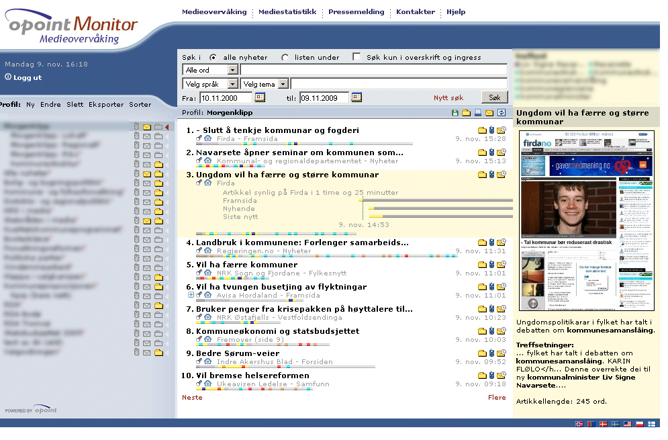Click green save icon in Morgenklipp header
The width and height of the screenshot is (668, 440).
click(x=456, y=113)
